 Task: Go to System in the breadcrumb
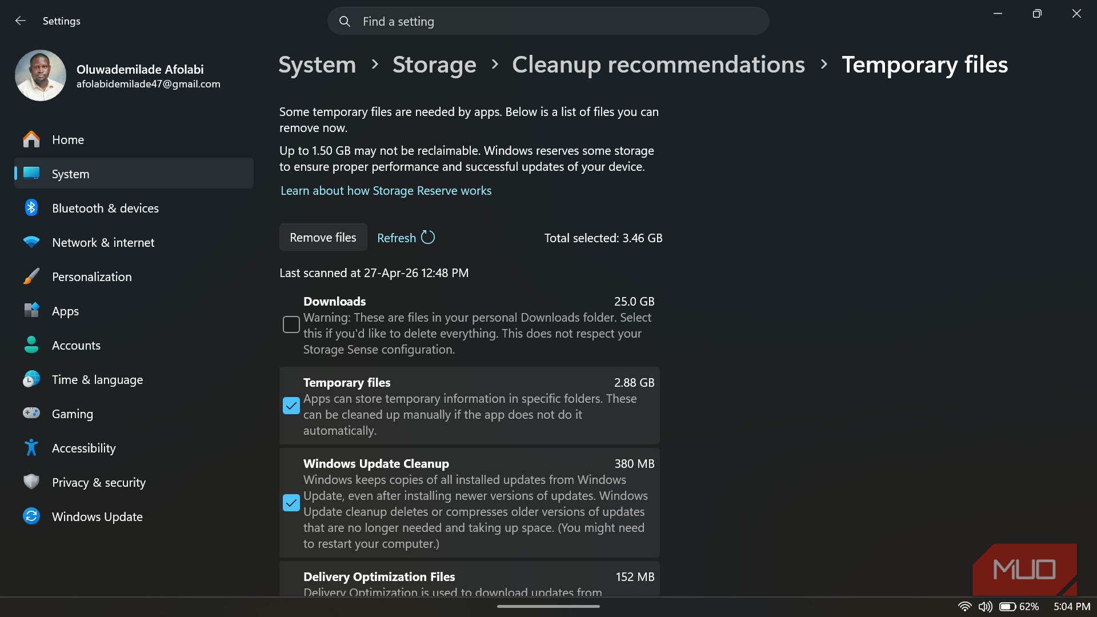317,65
